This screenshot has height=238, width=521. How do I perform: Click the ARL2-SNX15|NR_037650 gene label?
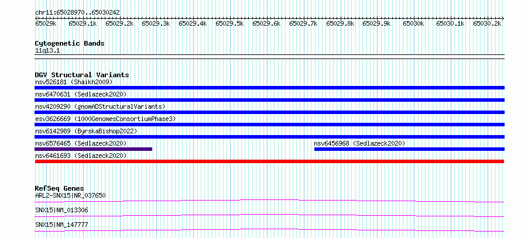[70, 195]
